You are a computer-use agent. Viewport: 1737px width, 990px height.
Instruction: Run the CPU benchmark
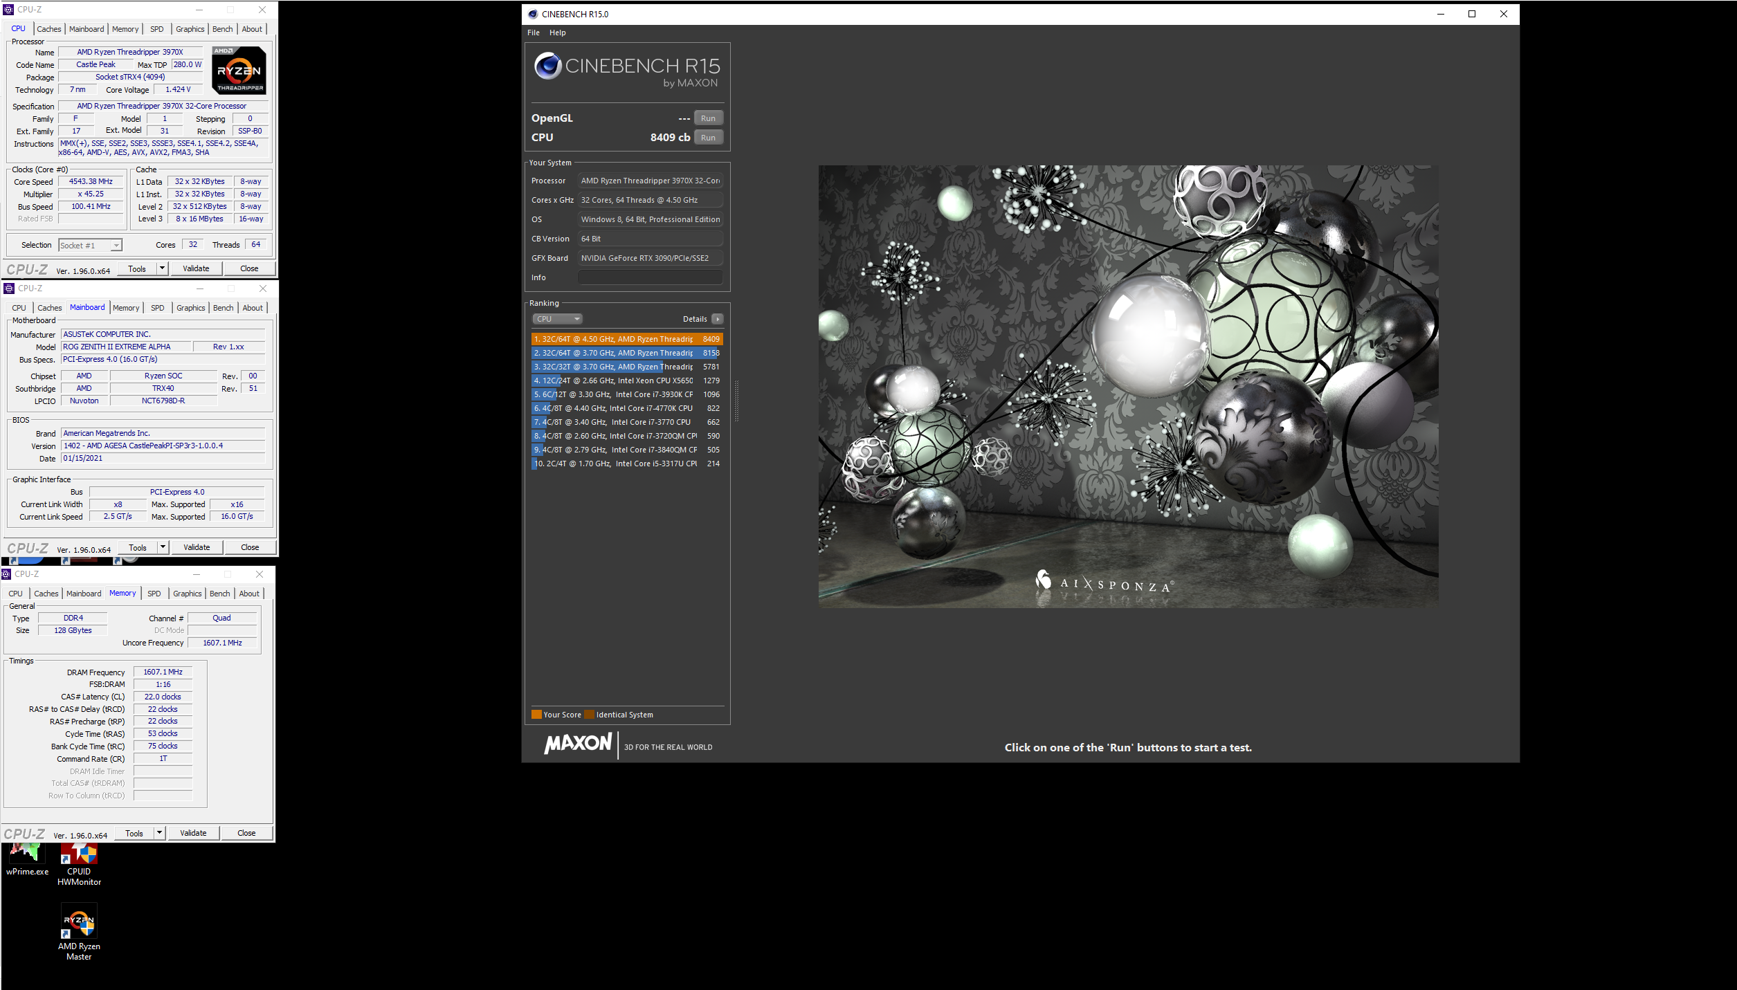708,138
